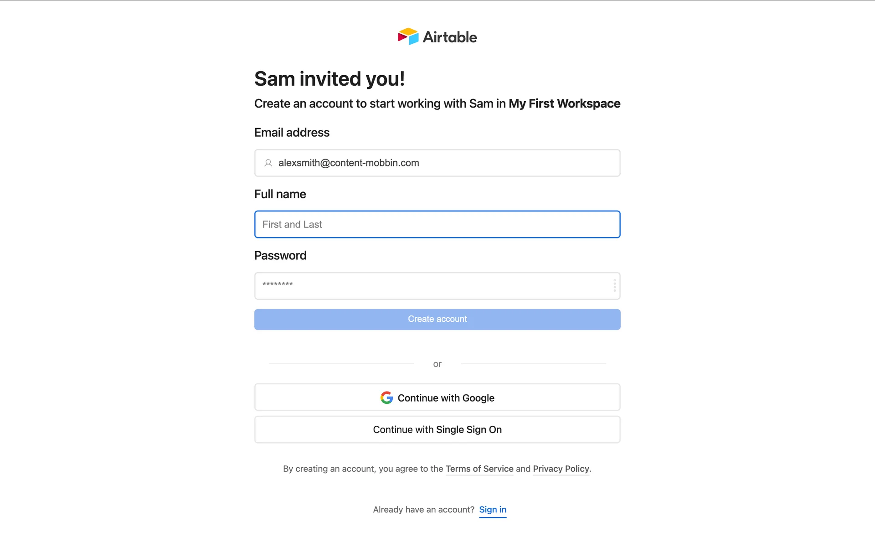
Task: Click the Email address label
Action: click(292, 133)
